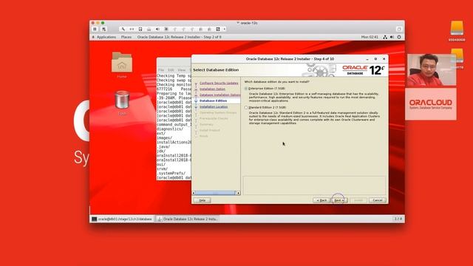Click the volume icon in guest panel
The width and height of the screenshot is (473, 266).
392,37
